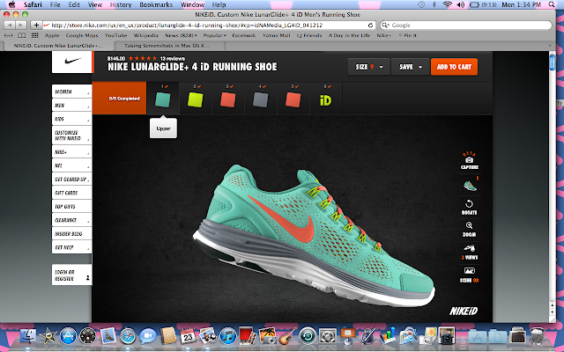Click the Capture camera icon

tap(469, 160)
